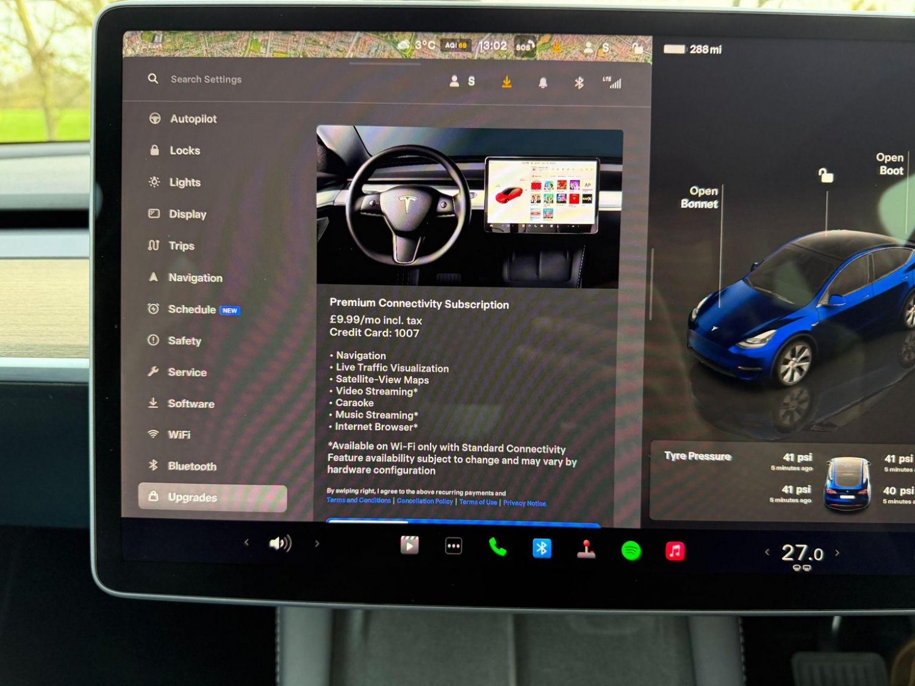The height and width of the screenshot is (686, 915).
Task: Select the Upgrades menu item
Action: (x=212, y=497)
